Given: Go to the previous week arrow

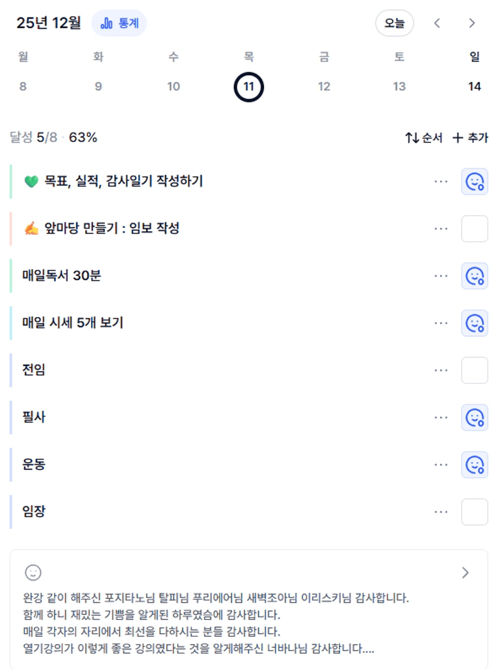Looking at the screenshot, I should click(437, 23).
